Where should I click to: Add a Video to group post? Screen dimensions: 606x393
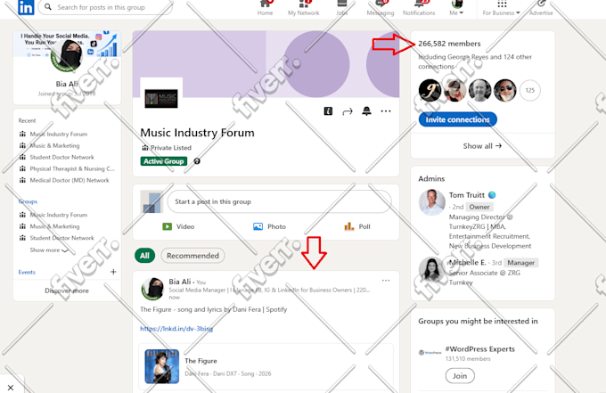178,226
